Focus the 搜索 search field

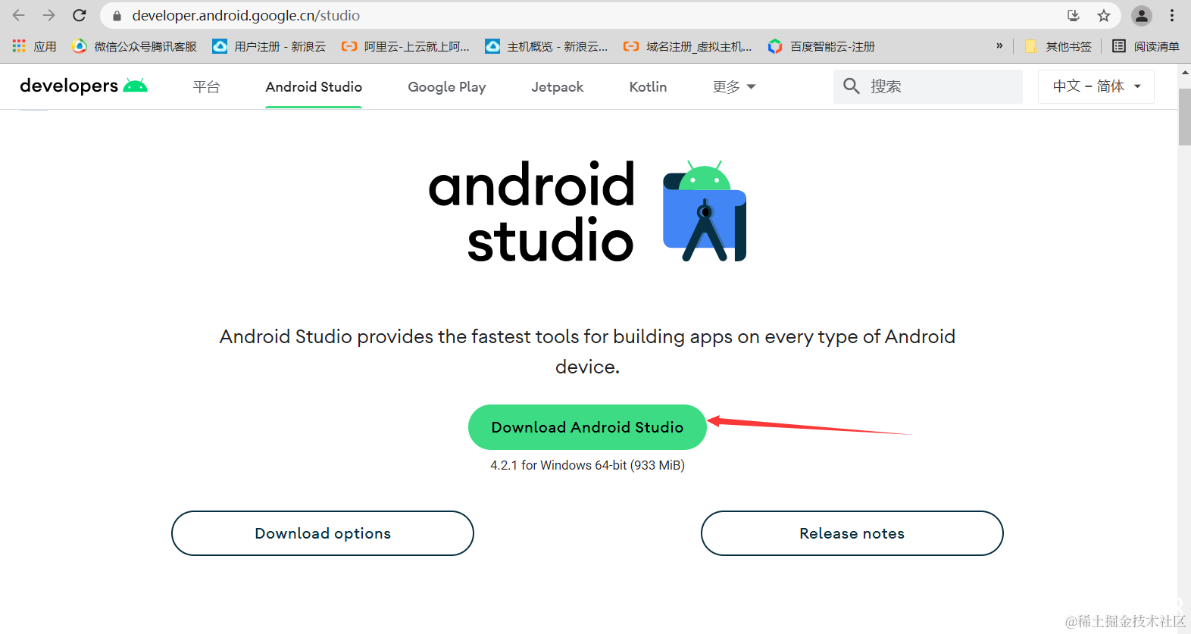[928, 86]
